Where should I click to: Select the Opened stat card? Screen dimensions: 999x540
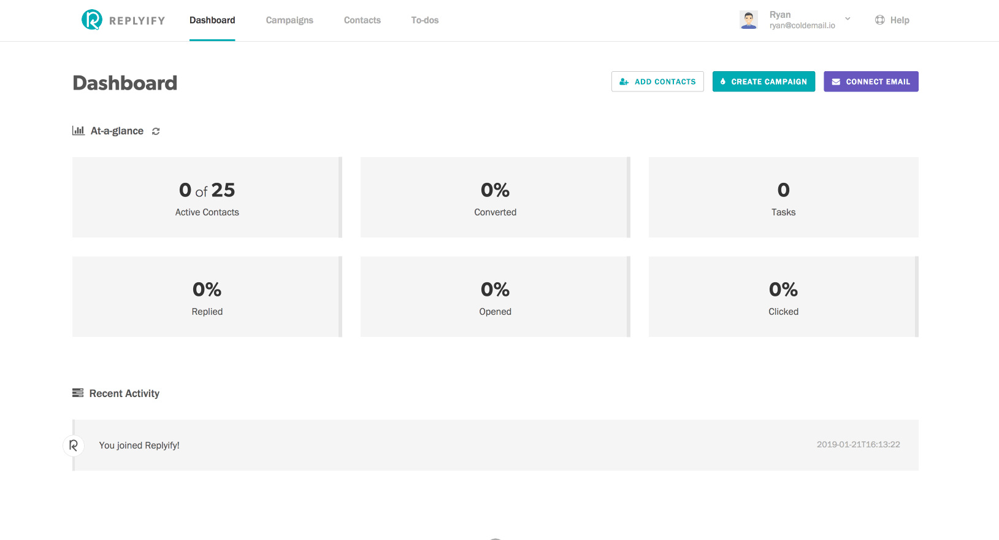click(x=496, y=296)
